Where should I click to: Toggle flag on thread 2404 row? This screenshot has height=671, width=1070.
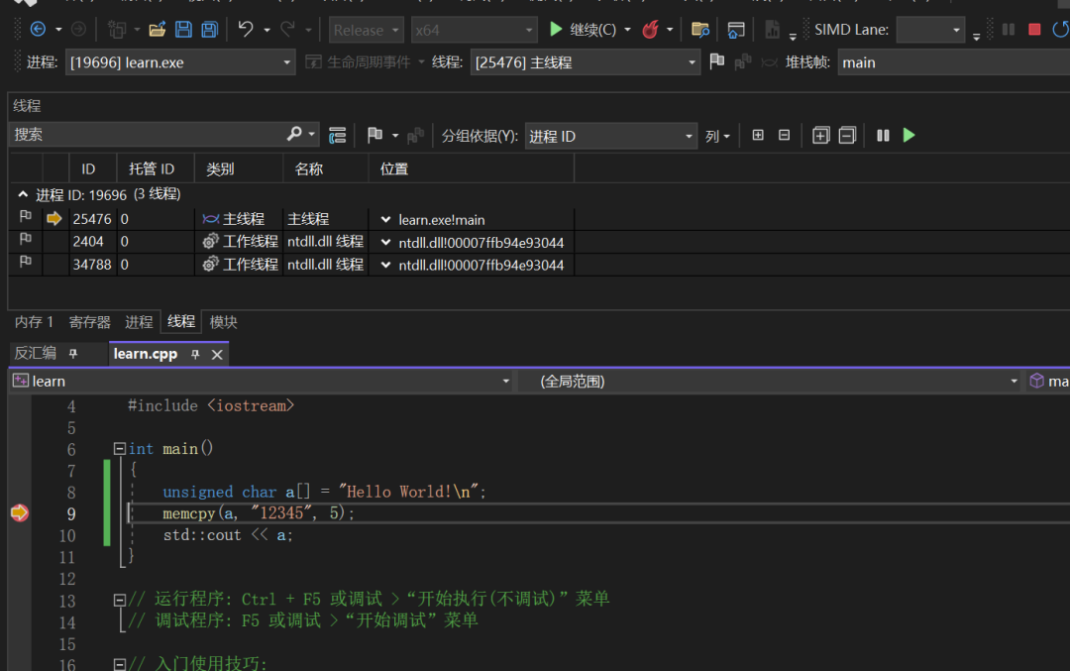point(26,241)
